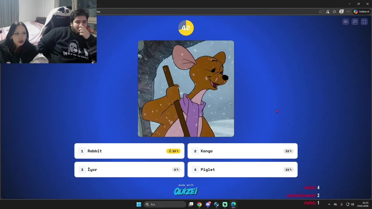Open the browser profile avatar
372x209 pixels.
point(341,12)
